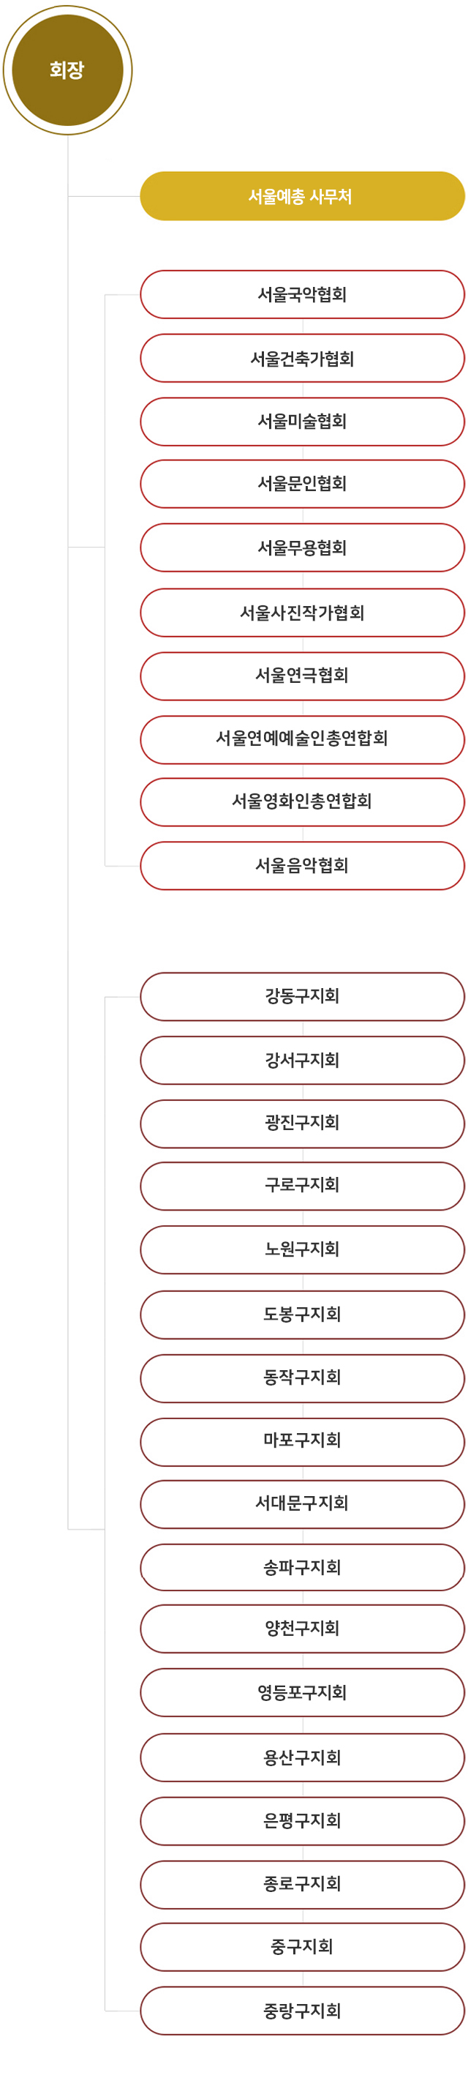Open the 서대문구지회 entry
The height and width of the screenshot is (2086, 468).
click(x=302, y=1504)
